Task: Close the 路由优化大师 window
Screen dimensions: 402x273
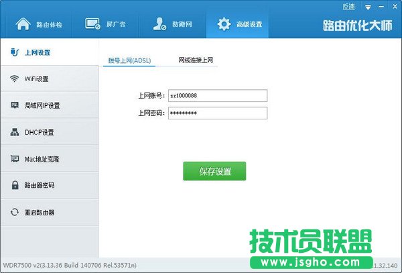Action: pyautogui.click(x=396, y=6)
